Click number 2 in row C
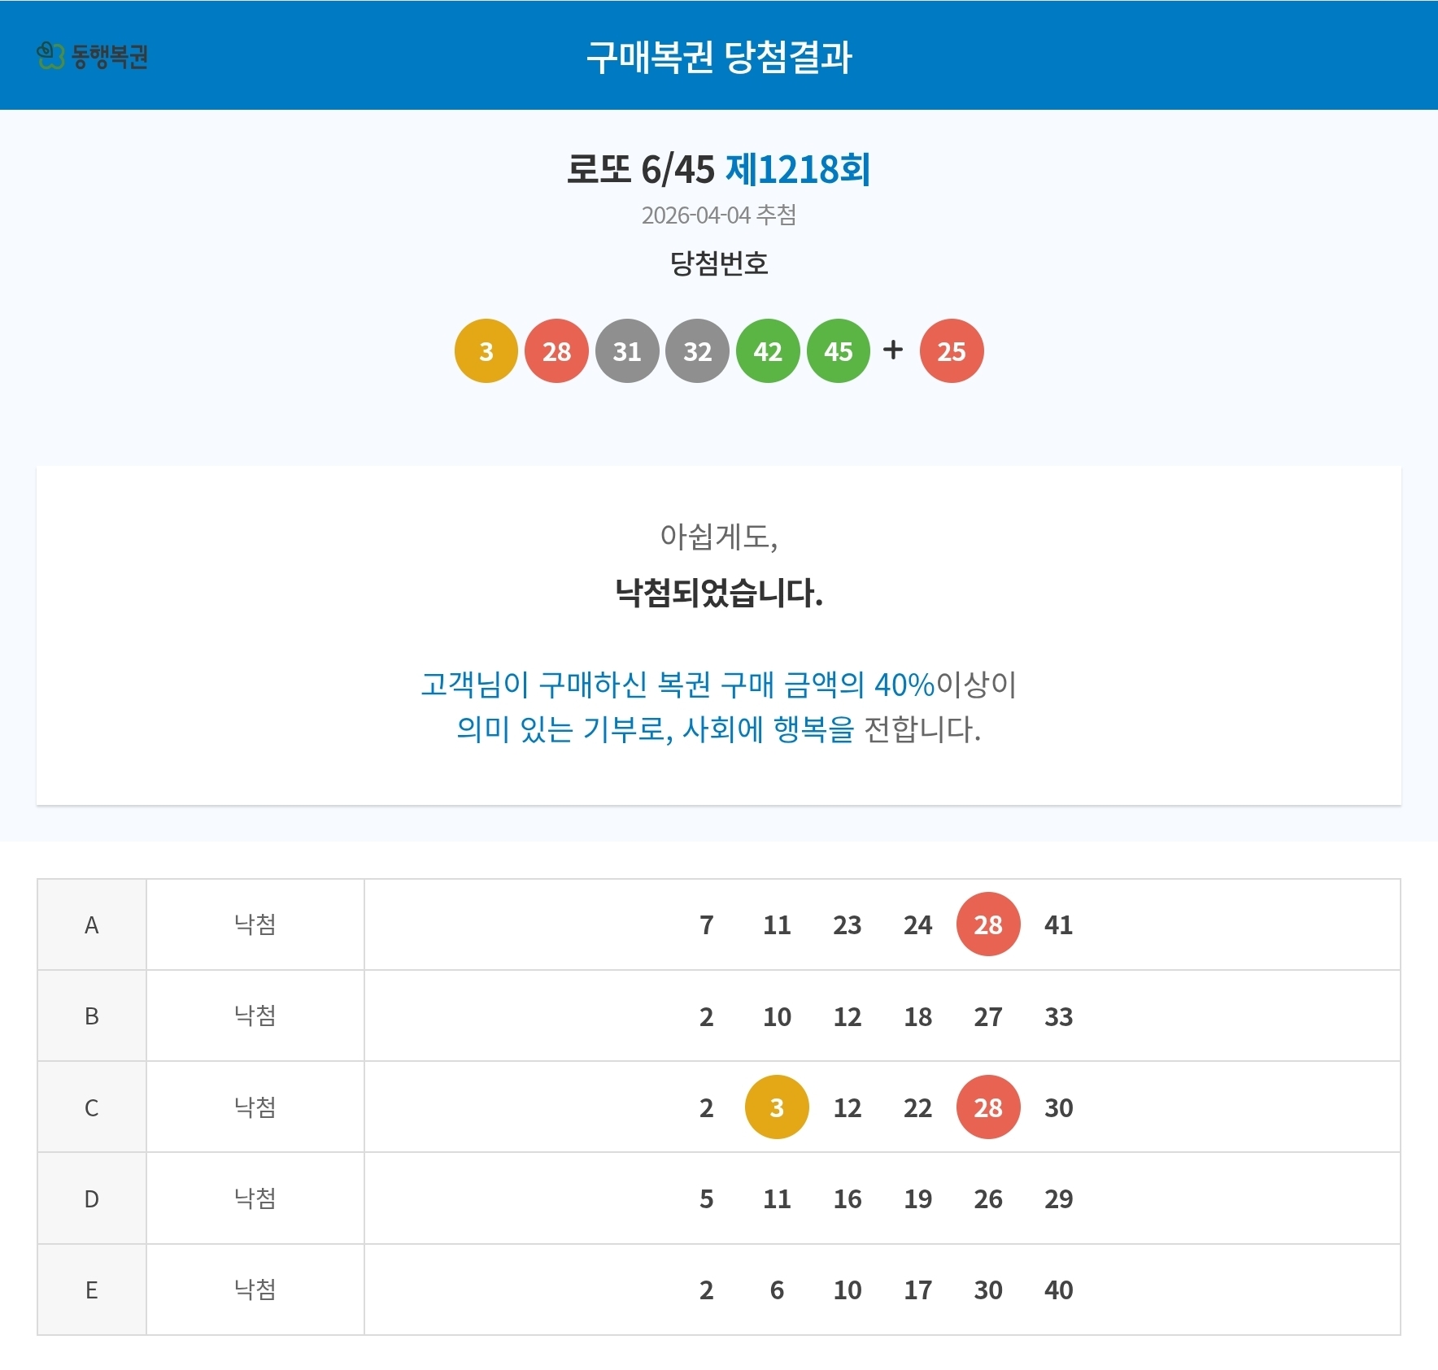The image size is (1438, 1370). click(x=707, y=1107)
